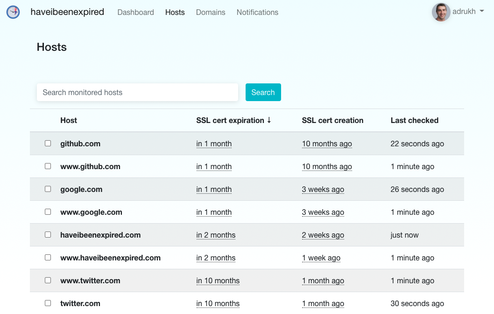Click '1 minute ago' in www.github.com row

[x=412, y=167]
